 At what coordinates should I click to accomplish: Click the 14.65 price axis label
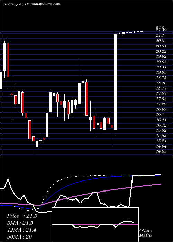(161, 151)
